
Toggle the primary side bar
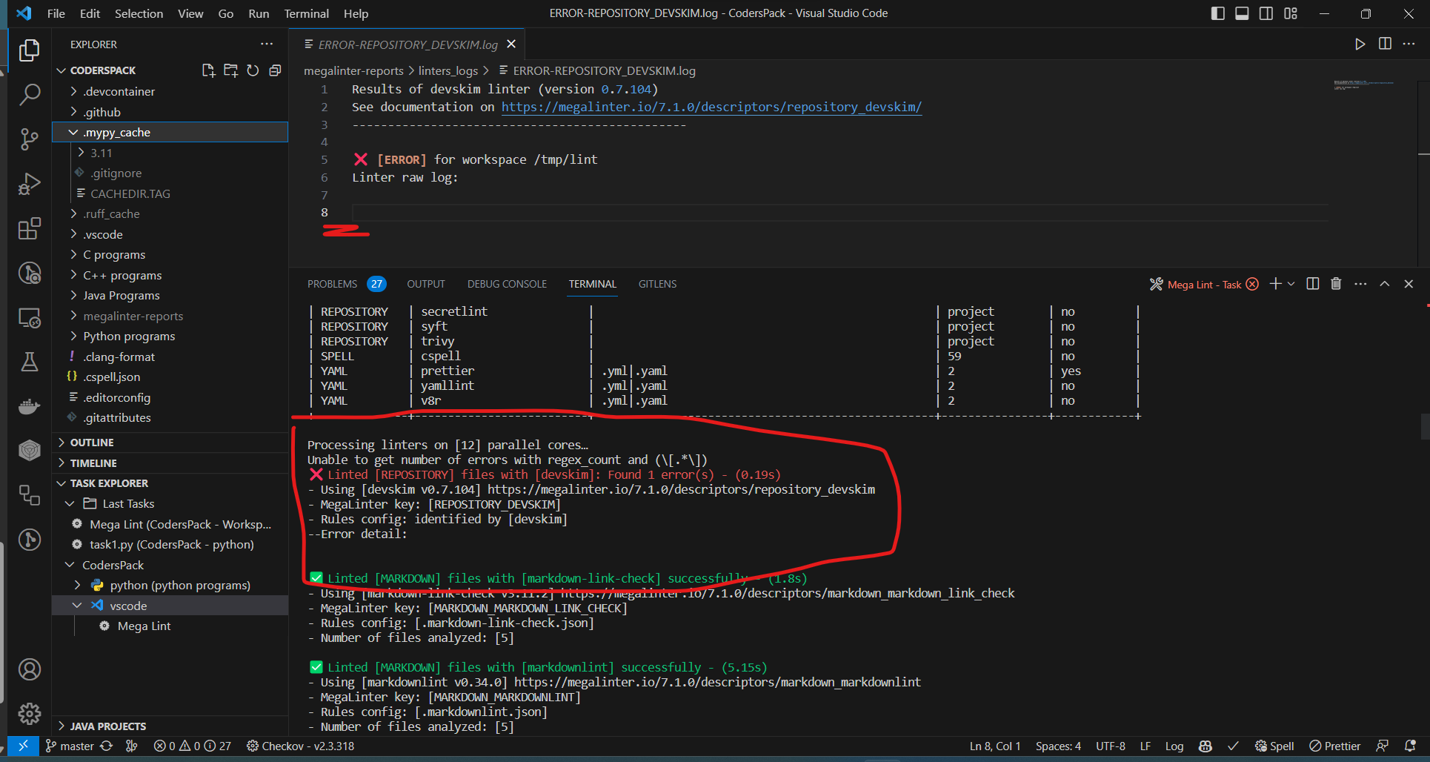[1217, 13]
